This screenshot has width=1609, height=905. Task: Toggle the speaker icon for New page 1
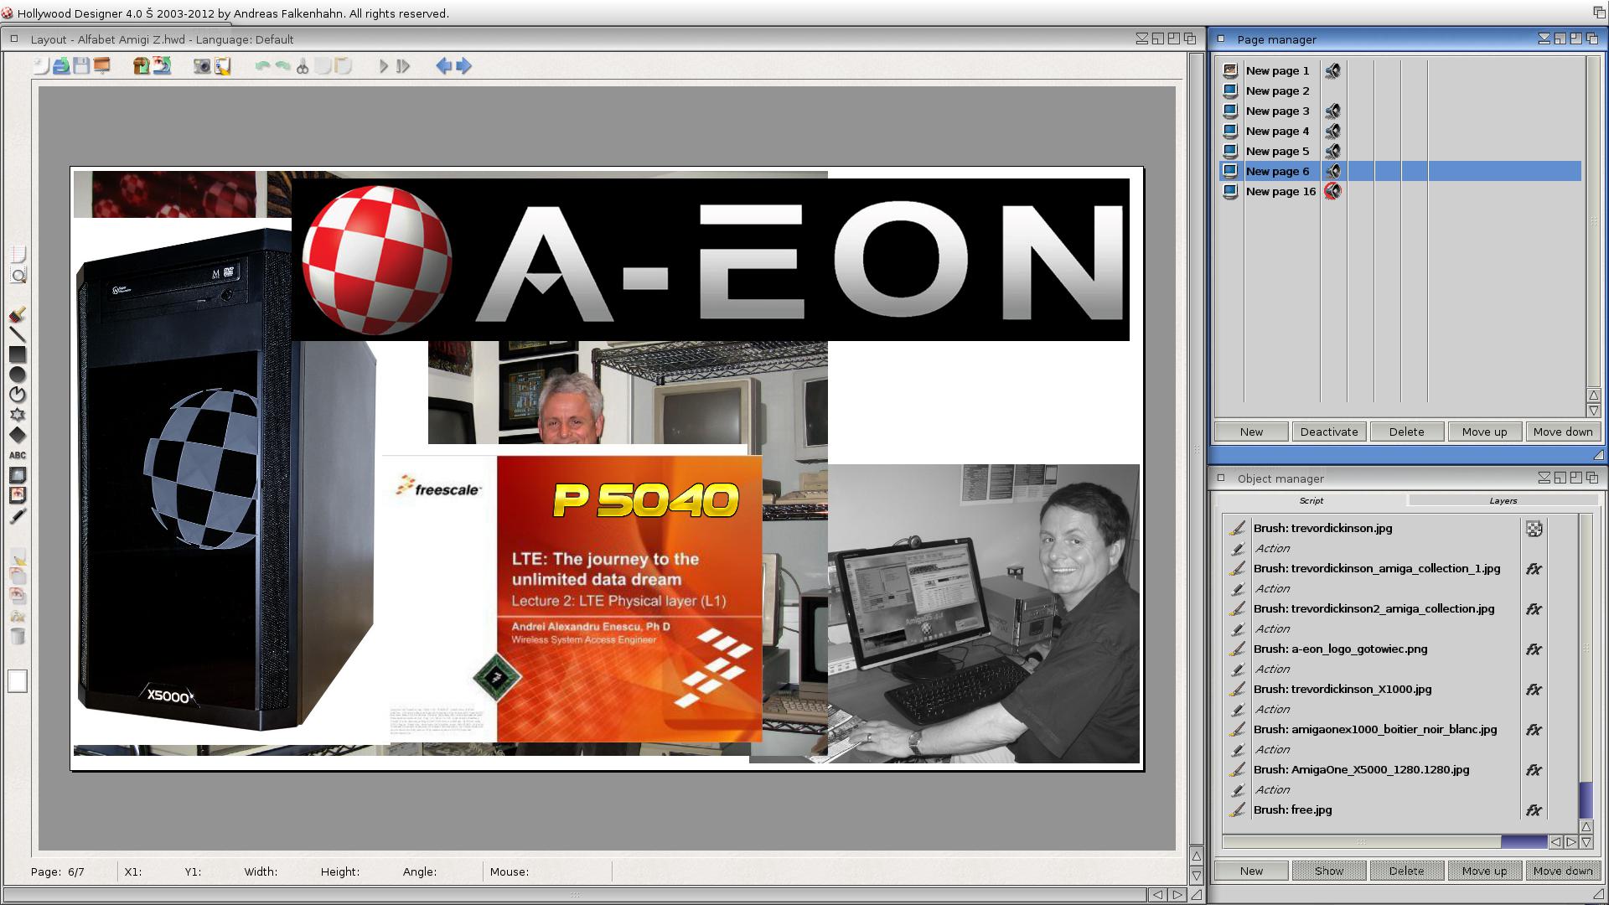(1332, 71)
